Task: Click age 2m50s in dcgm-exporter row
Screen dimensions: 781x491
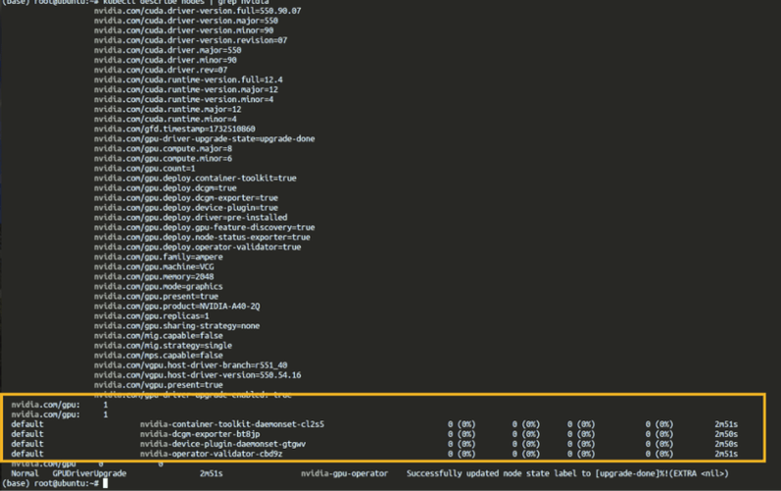Action: pyautogui.click(x=726, y=434)
